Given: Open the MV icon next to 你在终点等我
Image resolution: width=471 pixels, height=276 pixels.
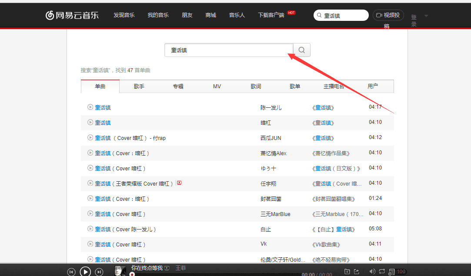Looking at the screenshot, I should (167, 268).
